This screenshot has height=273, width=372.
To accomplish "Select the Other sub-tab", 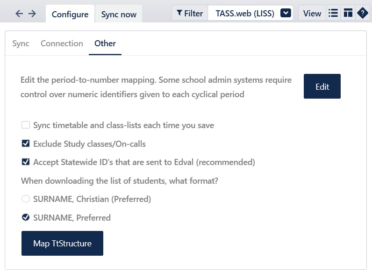I will tap(105, 43).
